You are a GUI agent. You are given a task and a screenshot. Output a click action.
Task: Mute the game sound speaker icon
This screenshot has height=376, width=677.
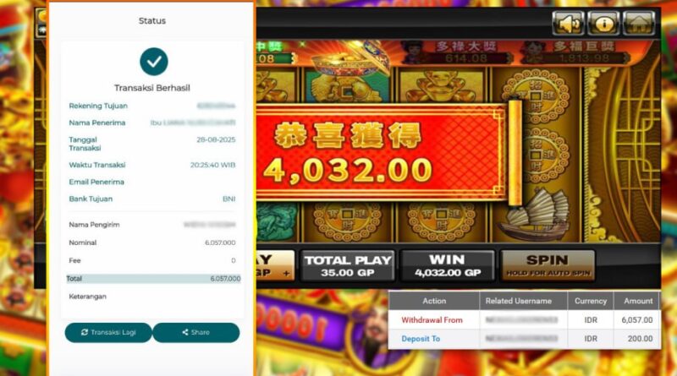[568, 23]
